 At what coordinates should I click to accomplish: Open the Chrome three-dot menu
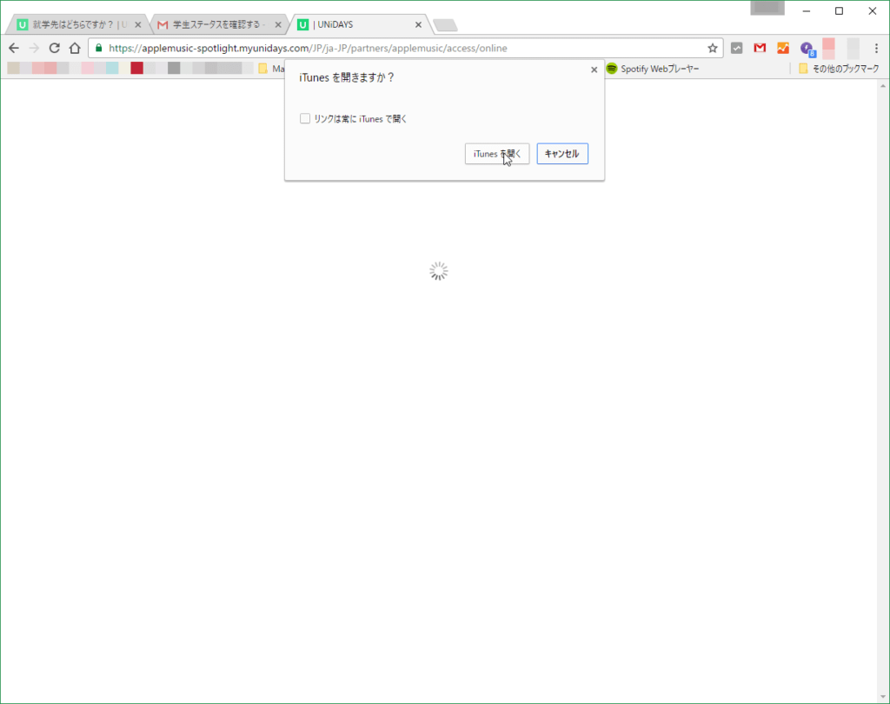coord(876,49)
